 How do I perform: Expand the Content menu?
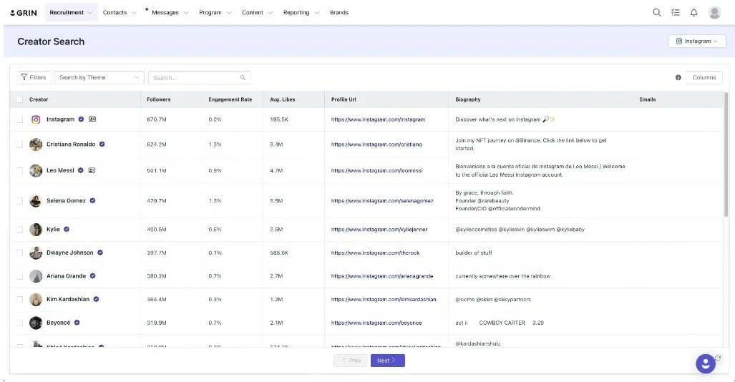pos(258,13)
